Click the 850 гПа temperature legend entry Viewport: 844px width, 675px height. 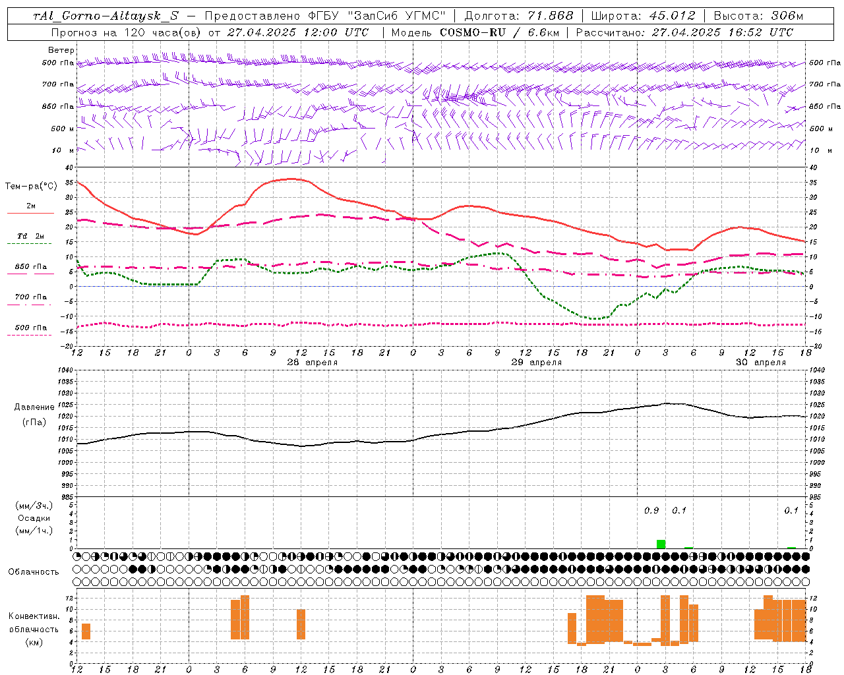30,267
